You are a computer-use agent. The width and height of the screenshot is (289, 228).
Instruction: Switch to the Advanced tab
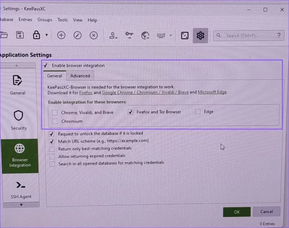coord(80,76)
